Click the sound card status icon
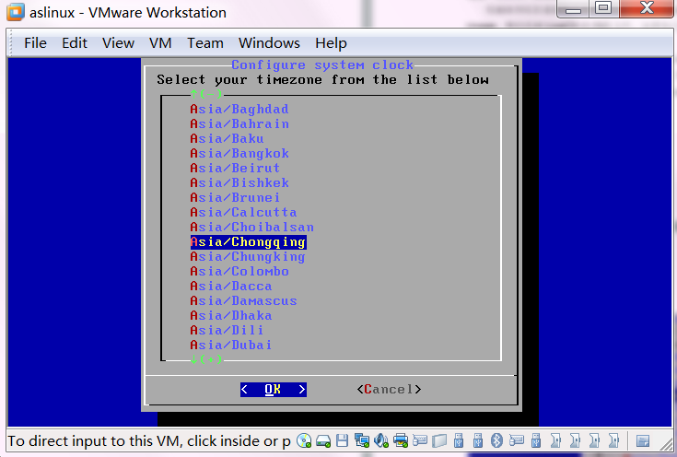Image resolution: width=677 pixels, height=457 pixels. pyautogui.click(x=380, y=440)
